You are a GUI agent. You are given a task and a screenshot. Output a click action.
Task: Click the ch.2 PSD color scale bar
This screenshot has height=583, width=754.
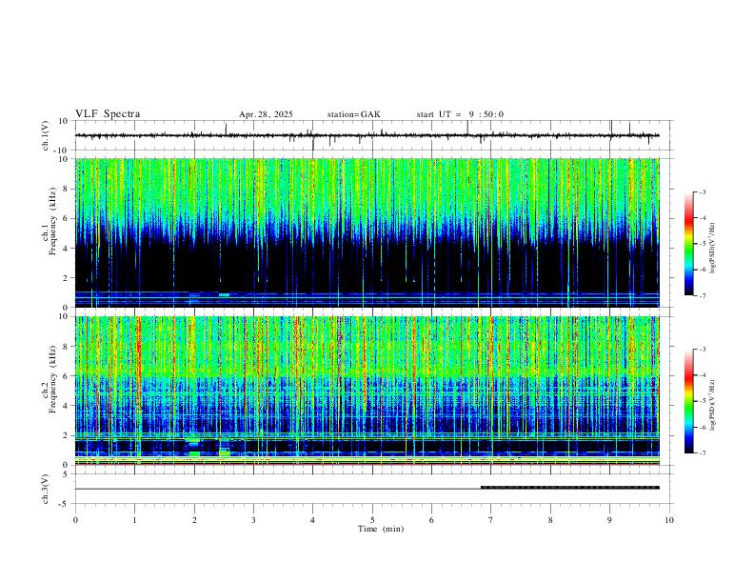click(x=688, y=401)
